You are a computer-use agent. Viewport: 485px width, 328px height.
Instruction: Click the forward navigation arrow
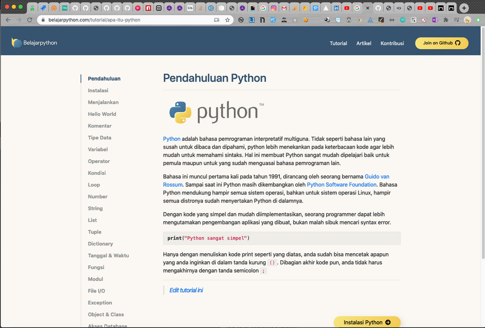pyautogui.click(x=20, y=19)
